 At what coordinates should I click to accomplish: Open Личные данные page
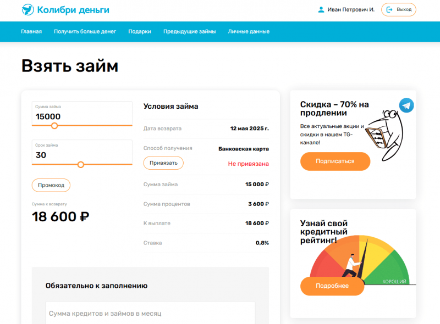point(248,32)
